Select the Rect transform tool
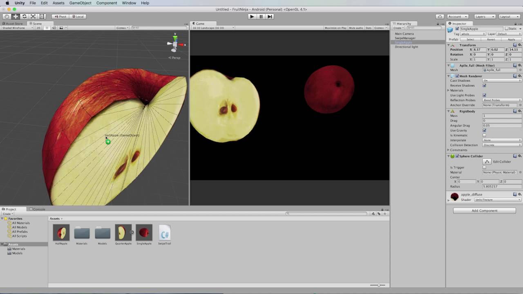This screenshot has width=523, height=294. pyautogui.click(x=42, y=16)
